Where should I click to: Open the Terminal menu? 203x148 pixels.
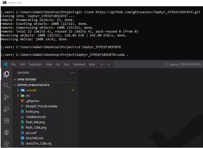pos(79,64)
